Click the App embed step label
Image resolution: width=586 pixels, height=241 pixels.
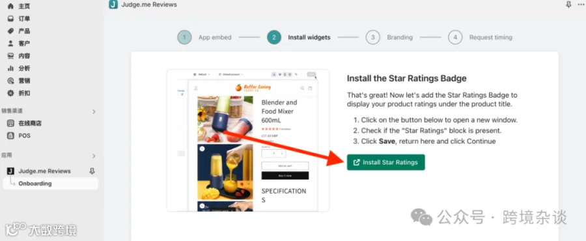pos(215,37)
